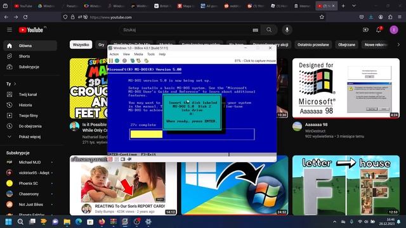This screenshot has height=228, width=406.
Task: Click the teal hard reset icon in 86Box toolbar
Action: pos(117,61)
